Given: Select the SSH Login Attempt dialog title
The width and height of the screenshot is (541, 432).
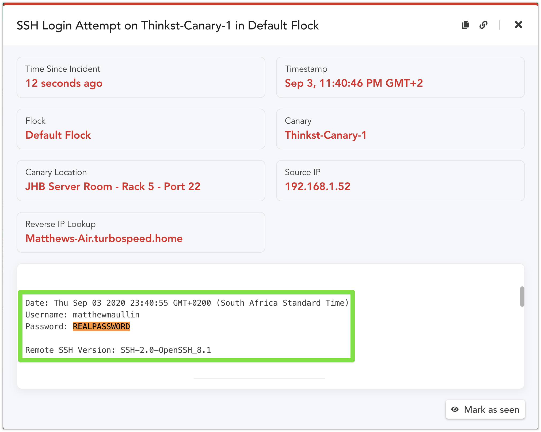Looking at the screenshot, I should pos(167,25).
